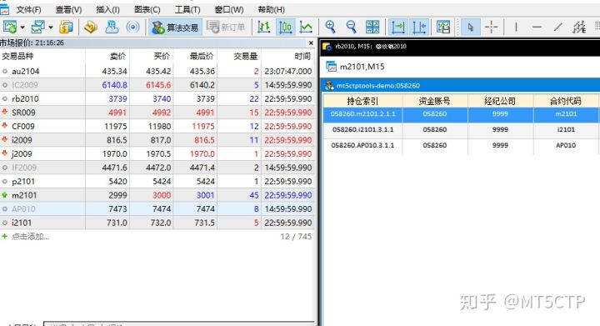This screenshot has width=600, height=326.
Task: Zoom out the chart
Action: pyautogui.click(x=351, y=27)
